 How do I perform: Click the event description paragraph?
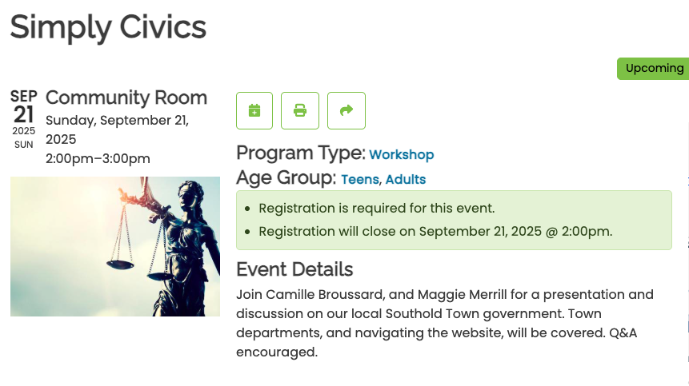coord(445,324)
